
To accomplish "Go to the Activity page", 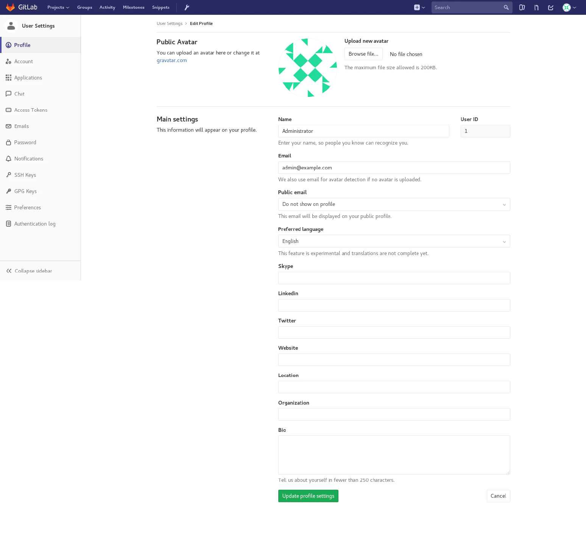I will click(x=107, y=7).
